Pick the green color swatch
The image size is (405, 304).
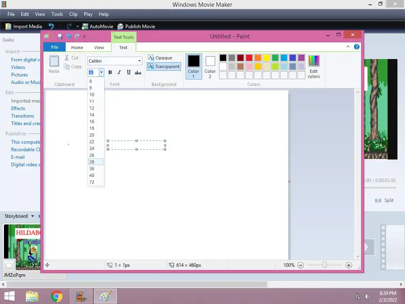[x=275, y=58]
